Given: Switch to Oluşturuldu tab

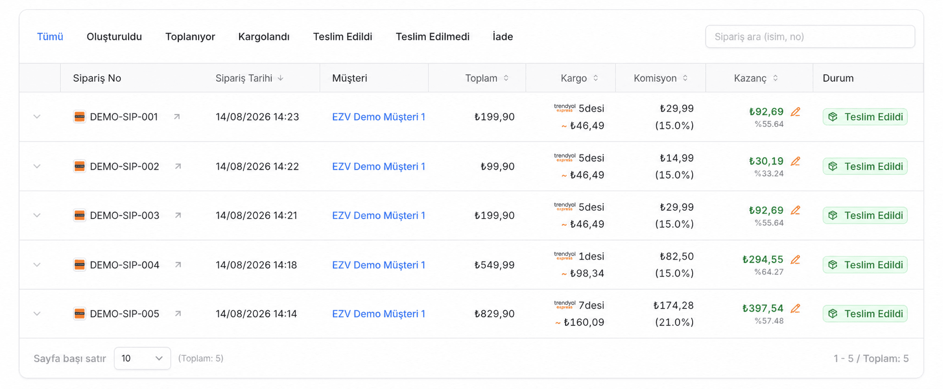Looking at the screenshot, I should (114, 37).
